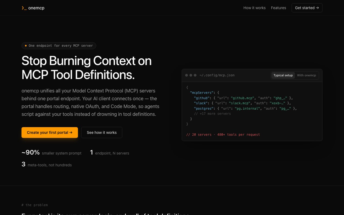The width and height of the screenshot is (344, 215).
Task: Click the ~90% smaller system prompt stat
Action: pyautogui.click(x=51, y=153)
